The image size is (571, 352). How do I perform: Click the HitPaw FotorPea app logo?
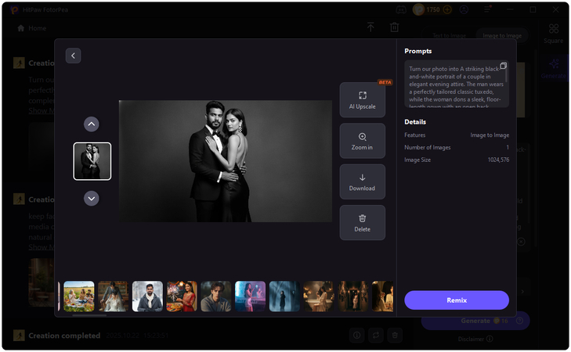[15, 10]
